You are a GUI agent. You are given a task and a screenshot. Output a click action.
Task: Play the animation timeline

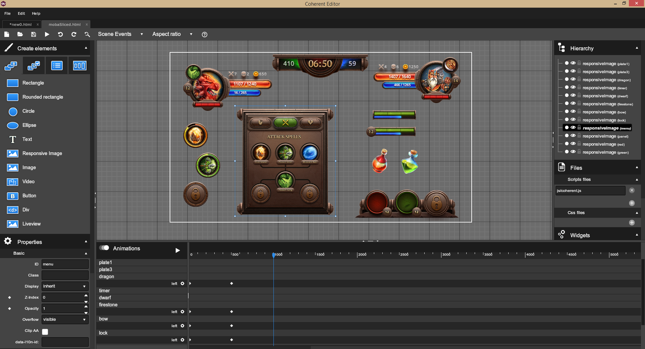tap(178, 250)
